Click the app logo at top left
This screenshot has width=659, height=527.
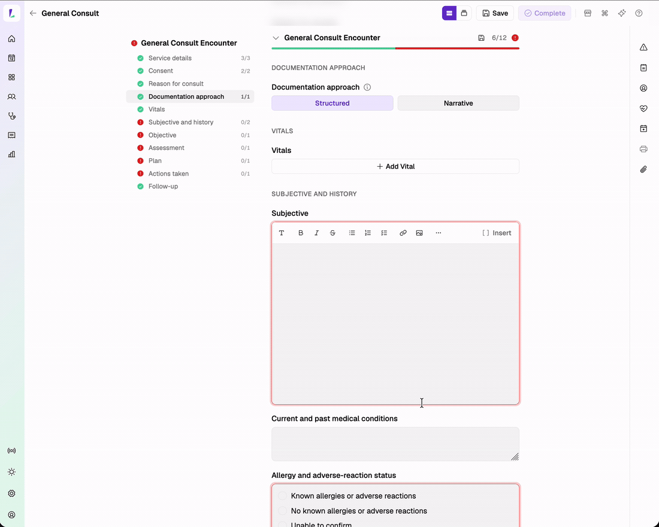pyautogui.click(x=12, y=13)
